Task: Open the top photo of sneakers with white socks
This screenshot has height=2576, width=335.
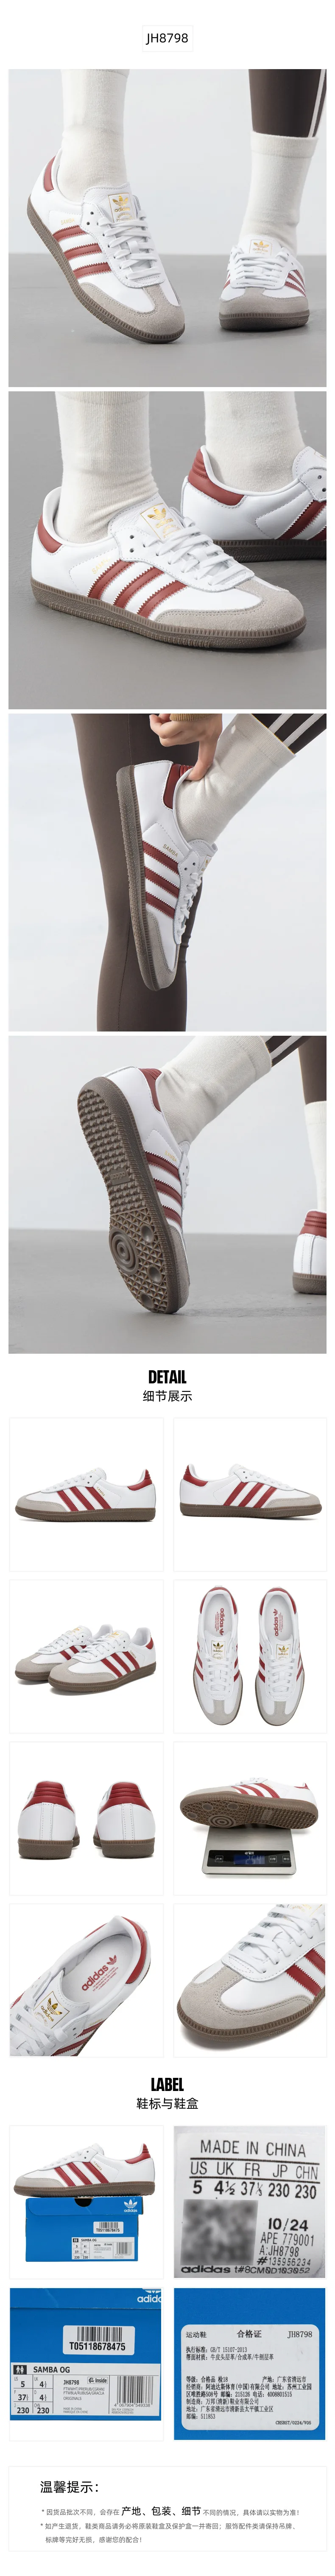Action: pos(167,228)
